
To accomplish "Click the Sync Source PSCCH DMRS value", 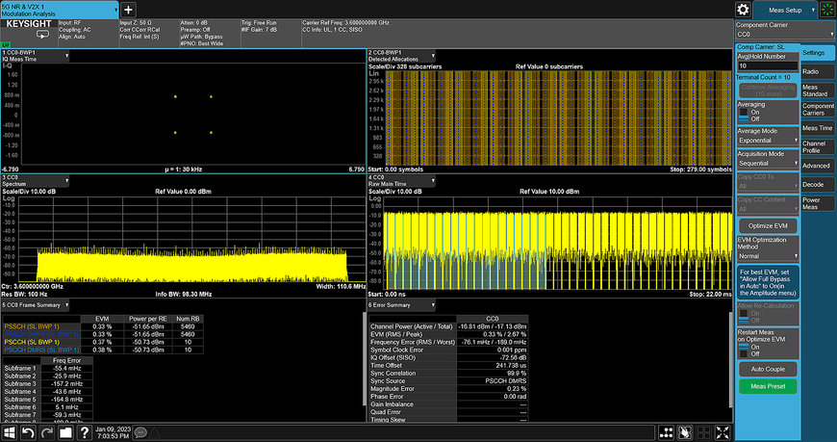I will click(505, 381).
